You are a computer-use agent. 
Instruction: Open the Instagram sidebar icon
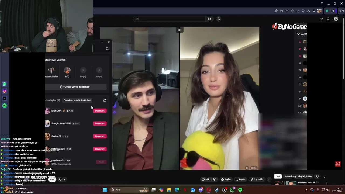(x=4, y=91)
